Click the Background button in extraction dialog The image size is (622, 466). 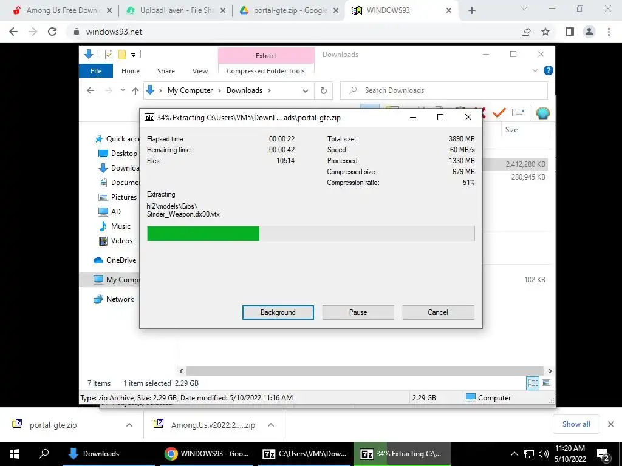click(x=278, y=312)
